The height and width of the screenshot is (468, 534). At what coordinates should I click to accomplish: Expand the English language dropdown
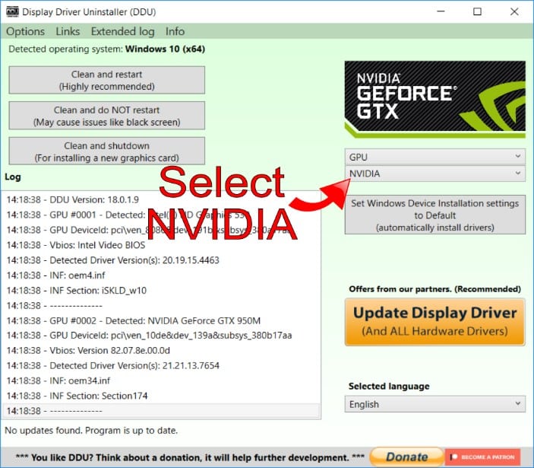(x=434, y=404)
